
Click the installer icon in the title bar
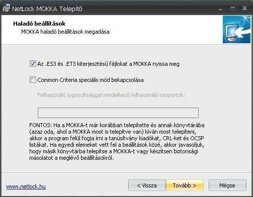[7, 8]
